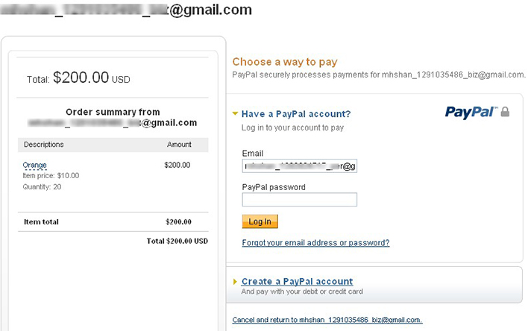Click the 'Order summary from' heading
Image resolution: width=528 pixels, height=331 pixels.
pos(113,112)
